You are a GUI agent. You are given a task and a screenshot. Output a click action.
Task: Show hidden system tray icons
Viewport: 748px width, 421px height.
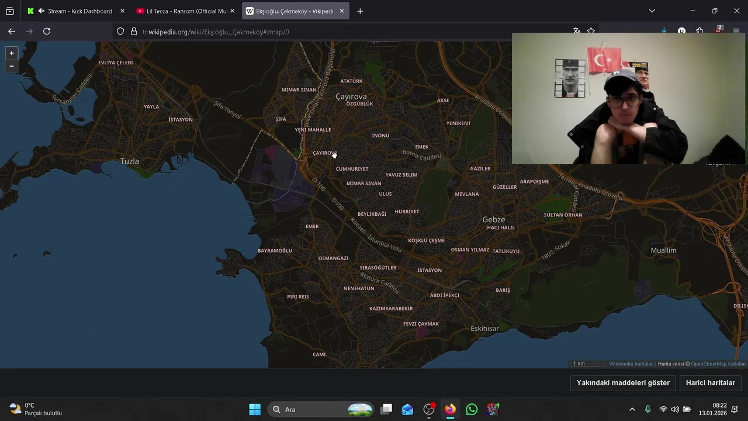click(632, 409)
